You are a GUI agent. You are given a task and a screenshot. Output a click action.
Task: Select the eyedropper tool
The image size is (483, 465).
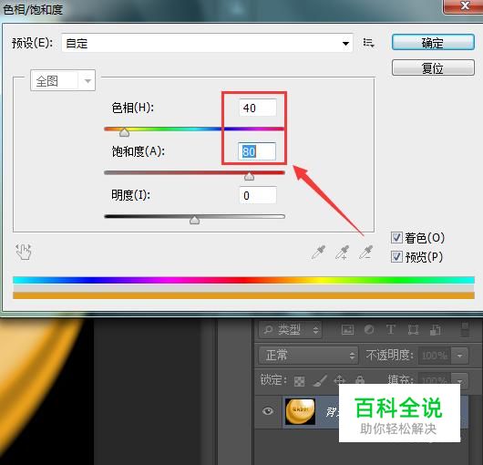319,253
